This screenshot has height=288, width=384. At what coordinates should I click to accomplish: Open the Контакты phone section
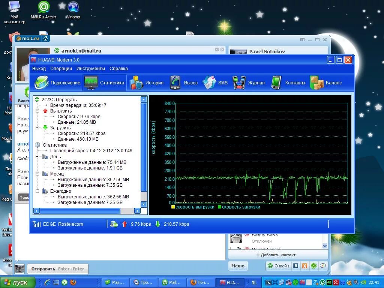tap(288, 83)
